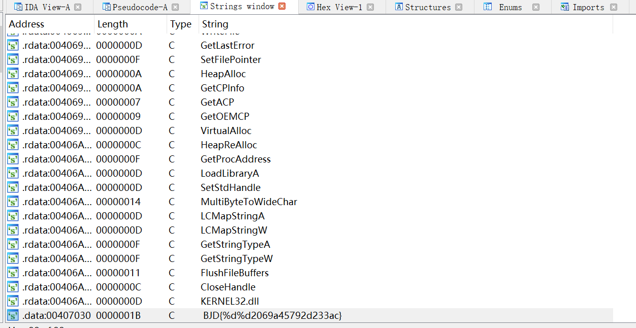Close the Pseudocode-A tab
The width and height of the screenshot is (636, 328).
click(x=175, y=7)
